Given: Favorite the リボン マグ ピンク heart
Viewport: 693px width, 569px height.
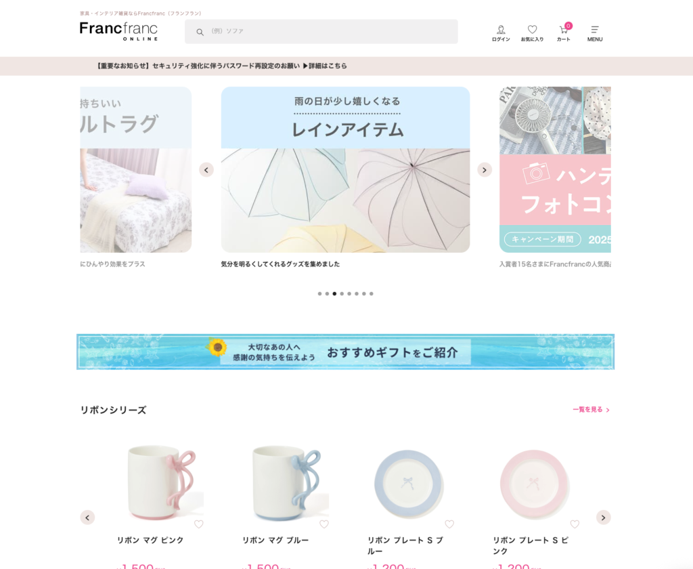Looking at the screenshot, I should pos(198,524).
